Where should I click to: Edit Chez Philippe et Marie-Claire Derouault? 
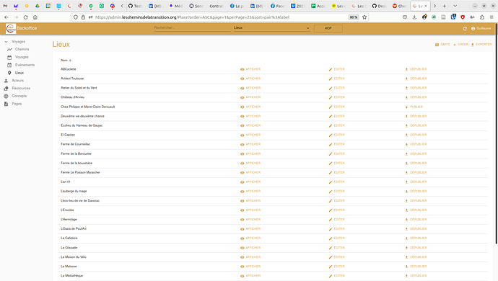336,107
